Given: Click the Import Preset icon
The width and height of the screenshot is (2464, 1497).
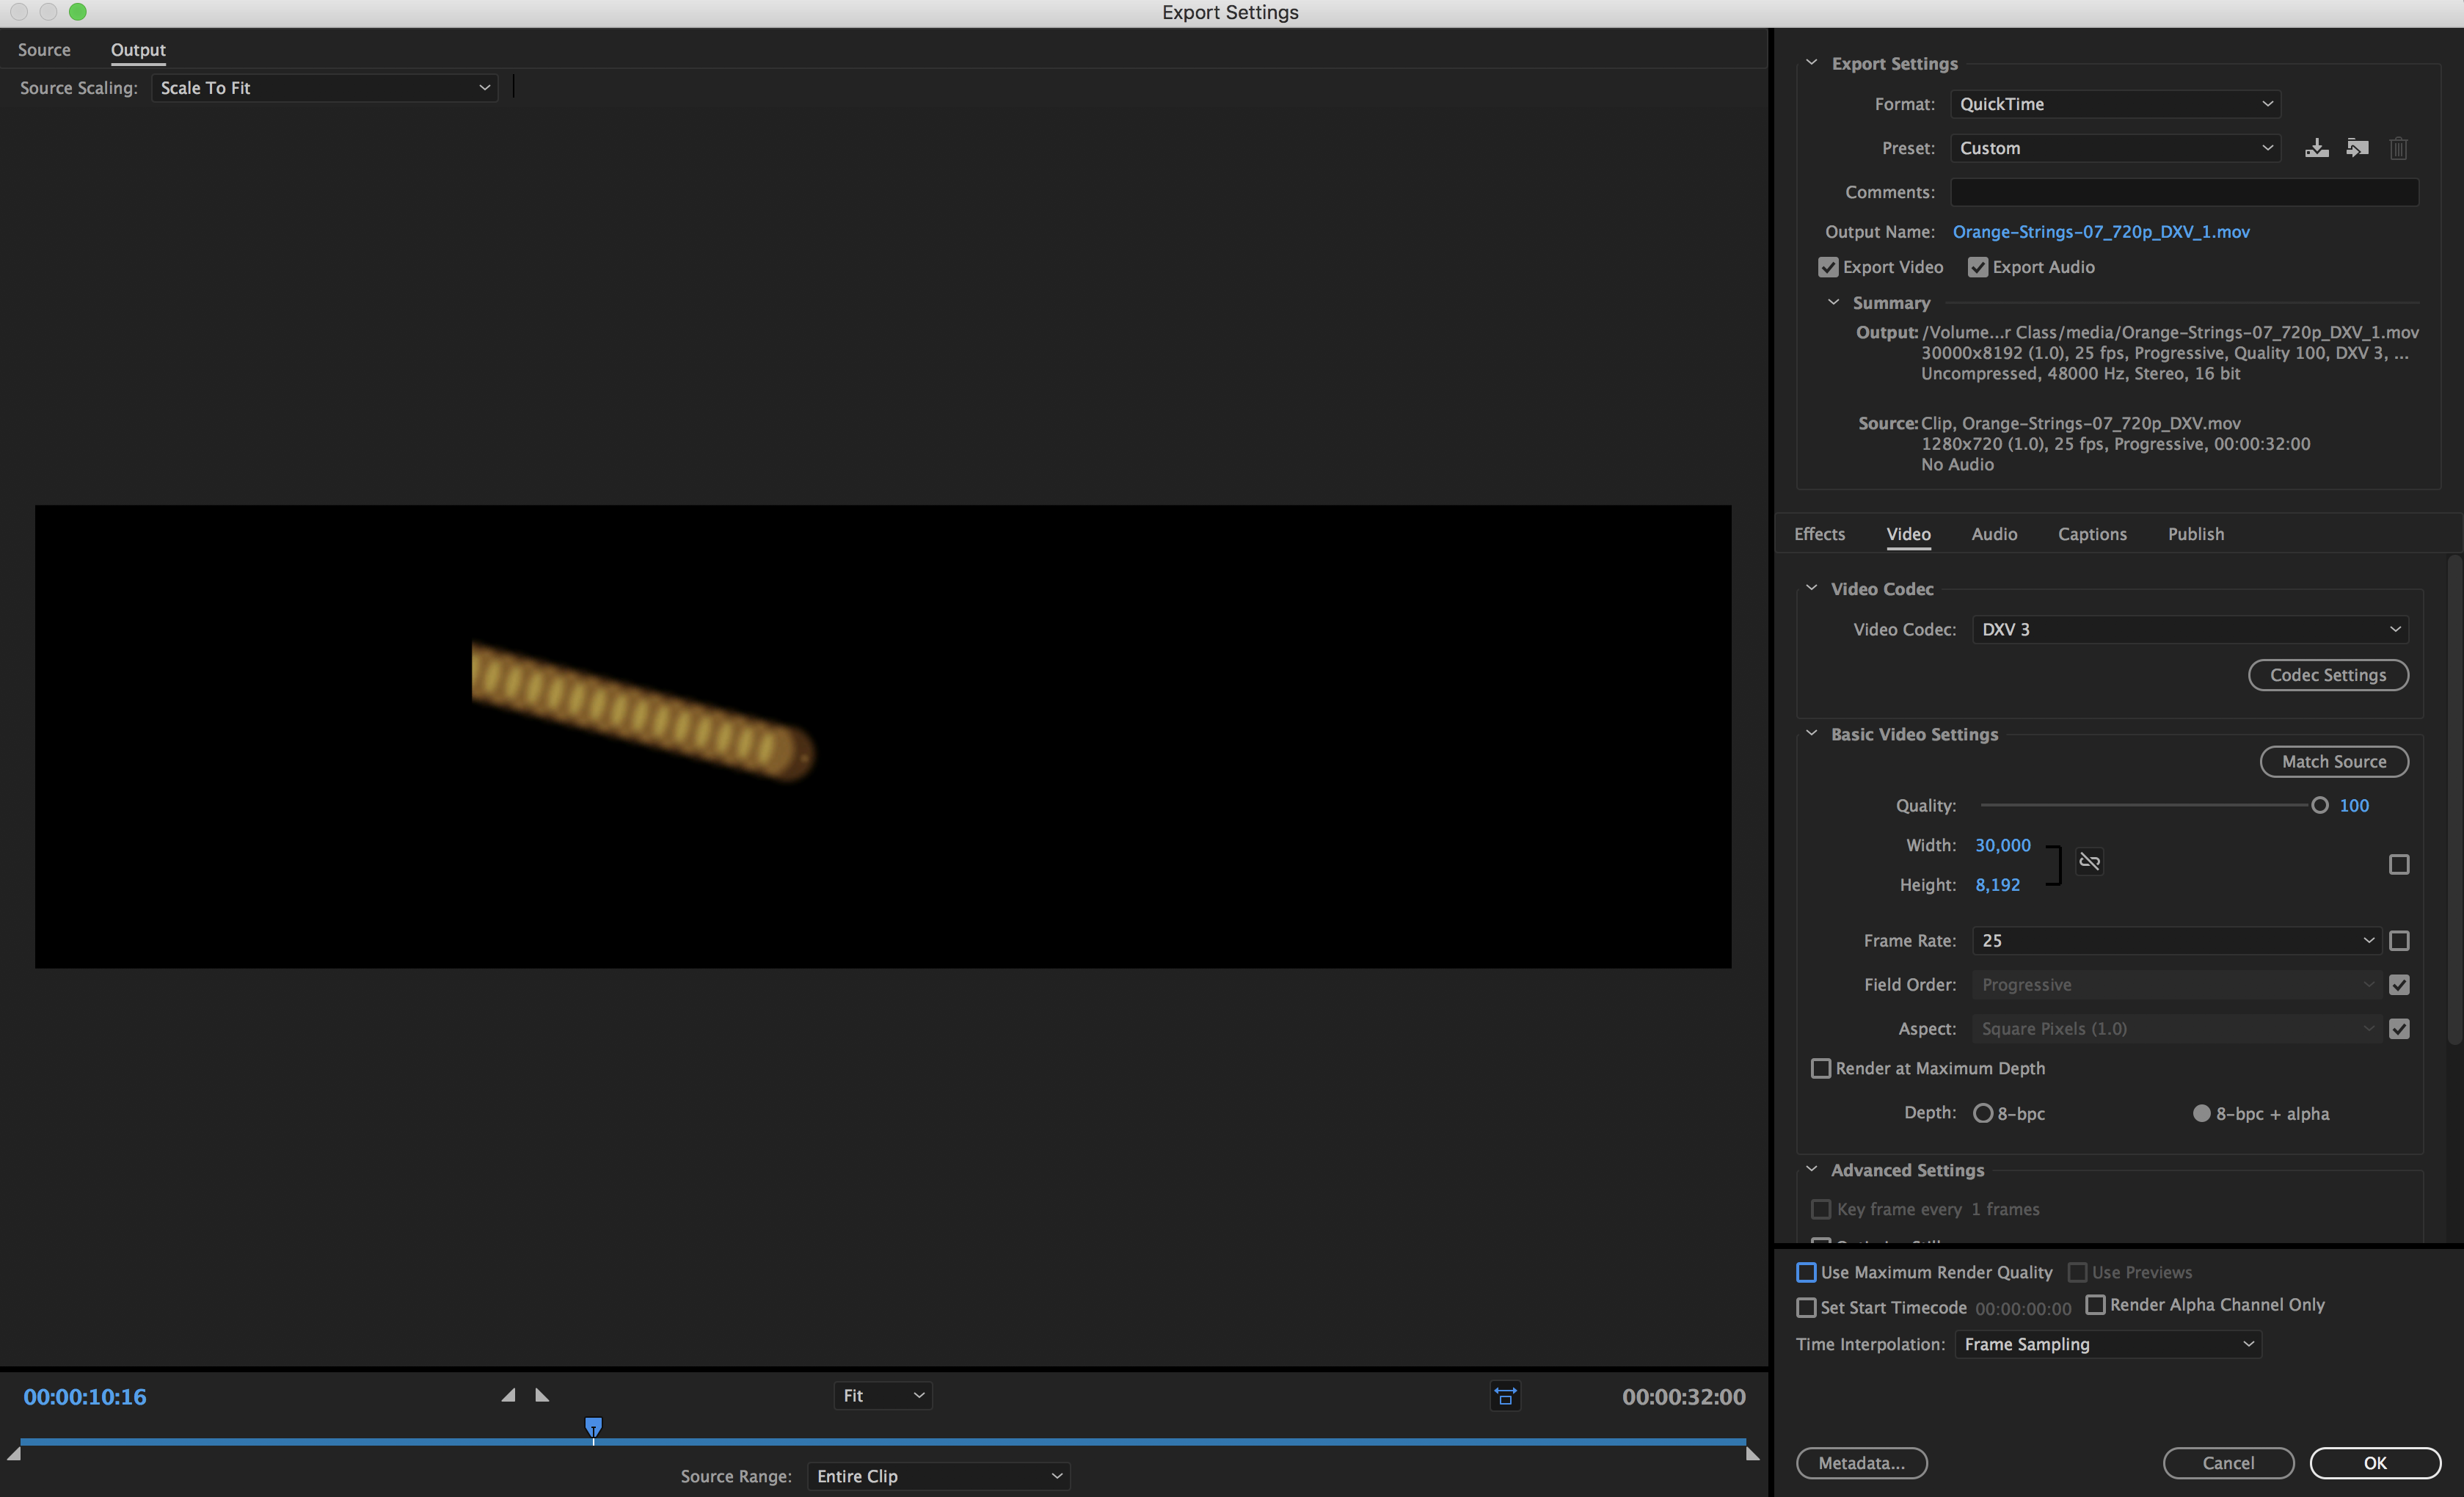Looking at the screenshot, I should point(2357,148).
